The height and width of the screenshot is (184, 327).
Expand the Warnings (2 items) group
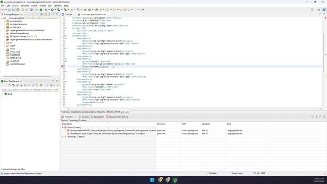(x=62, y=137)
